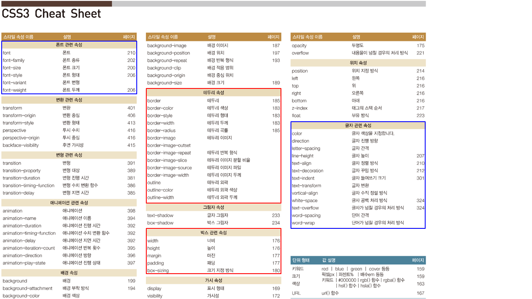Click the "위치 속성" section header
This screenshot has width=532, height=299.
[x=358, y=63]
